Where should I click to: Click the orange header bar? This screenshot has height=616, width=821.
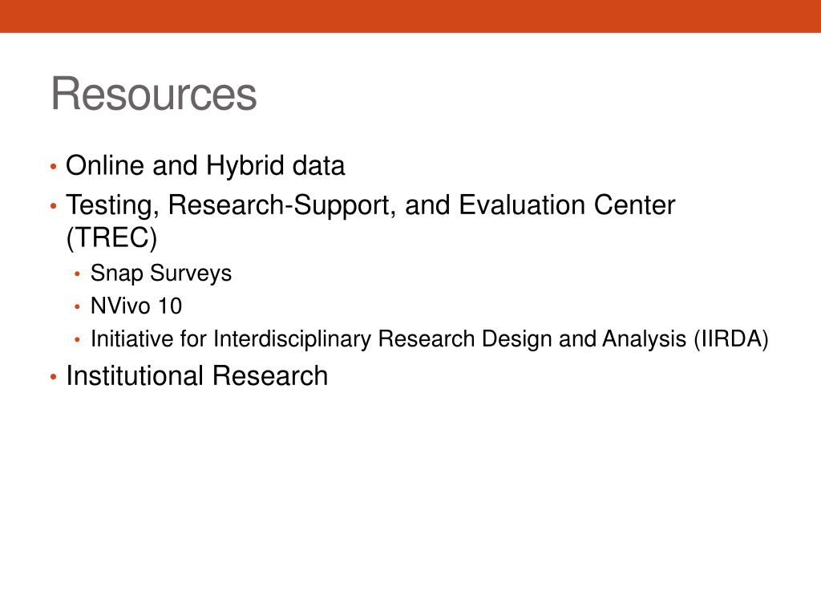tap(410, 16)
